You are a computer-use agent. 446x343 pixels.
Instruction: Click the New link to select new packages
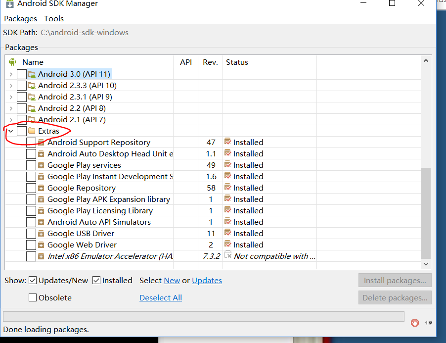click(172, 280)
